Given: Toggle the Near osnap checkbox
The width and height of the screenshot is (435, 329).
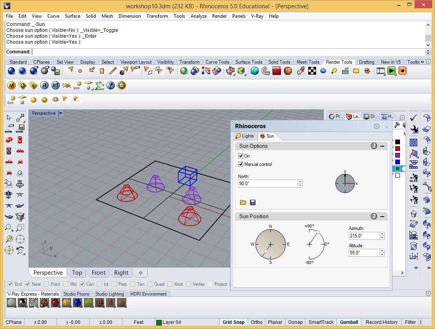Looking at the screenshot, I should click(28, 284).
